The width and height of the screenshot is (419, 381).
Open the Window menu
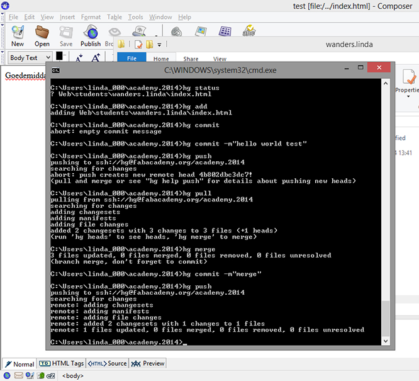tap(160, 17)
